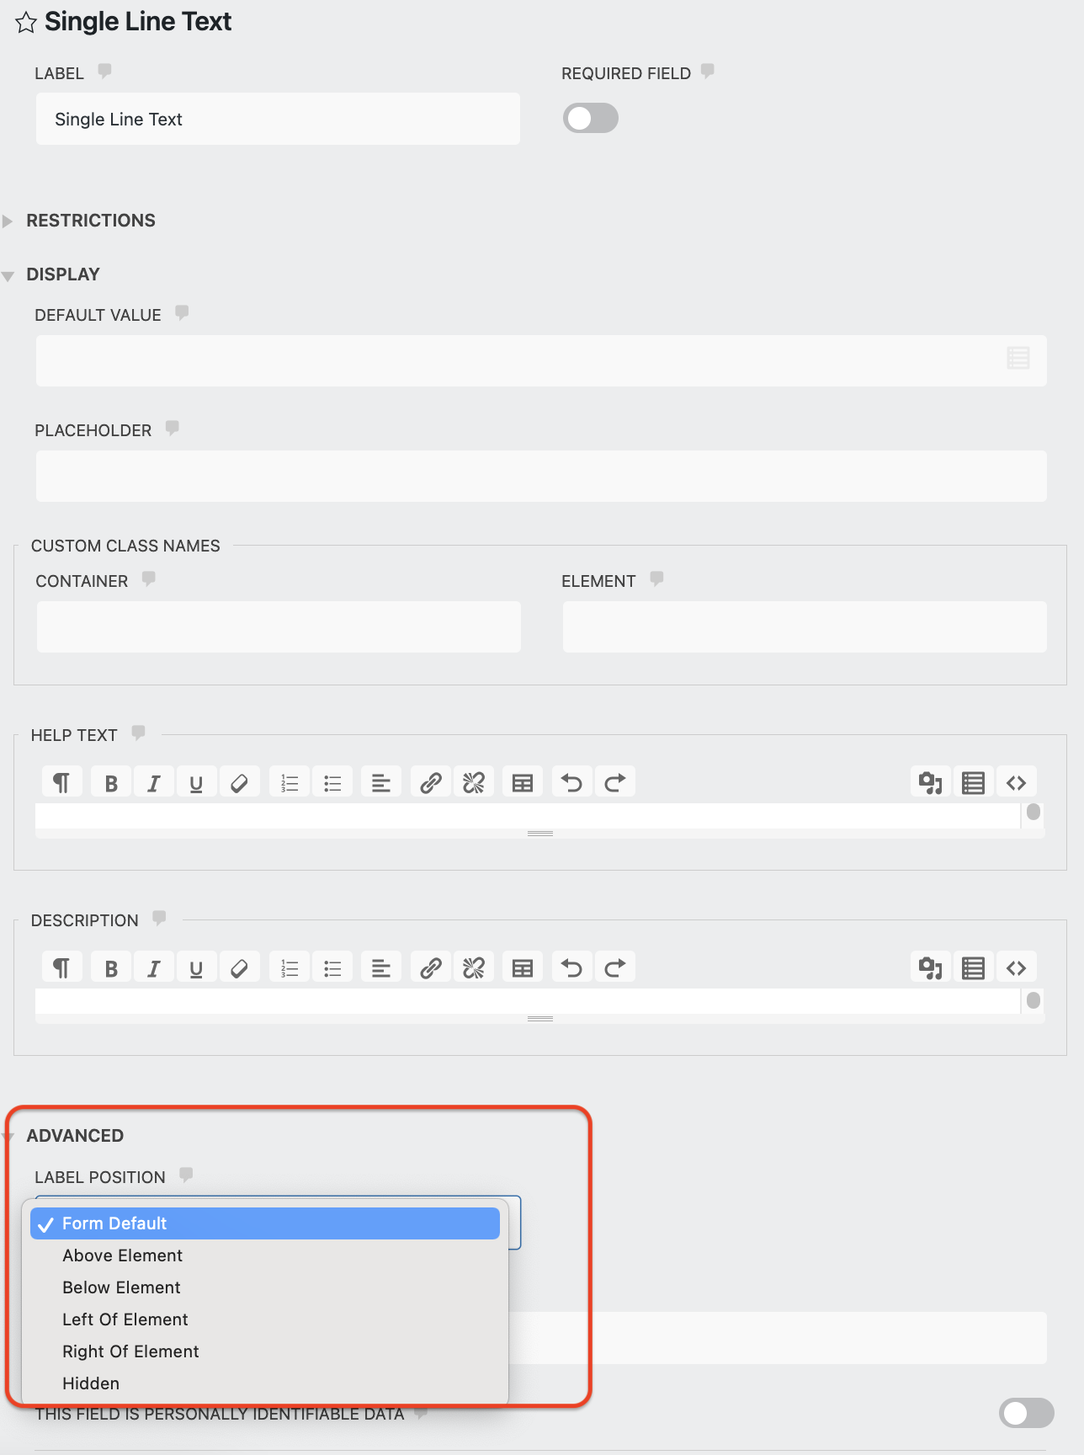Insert link in Help Text toolbar

click(x=431, y=783)
